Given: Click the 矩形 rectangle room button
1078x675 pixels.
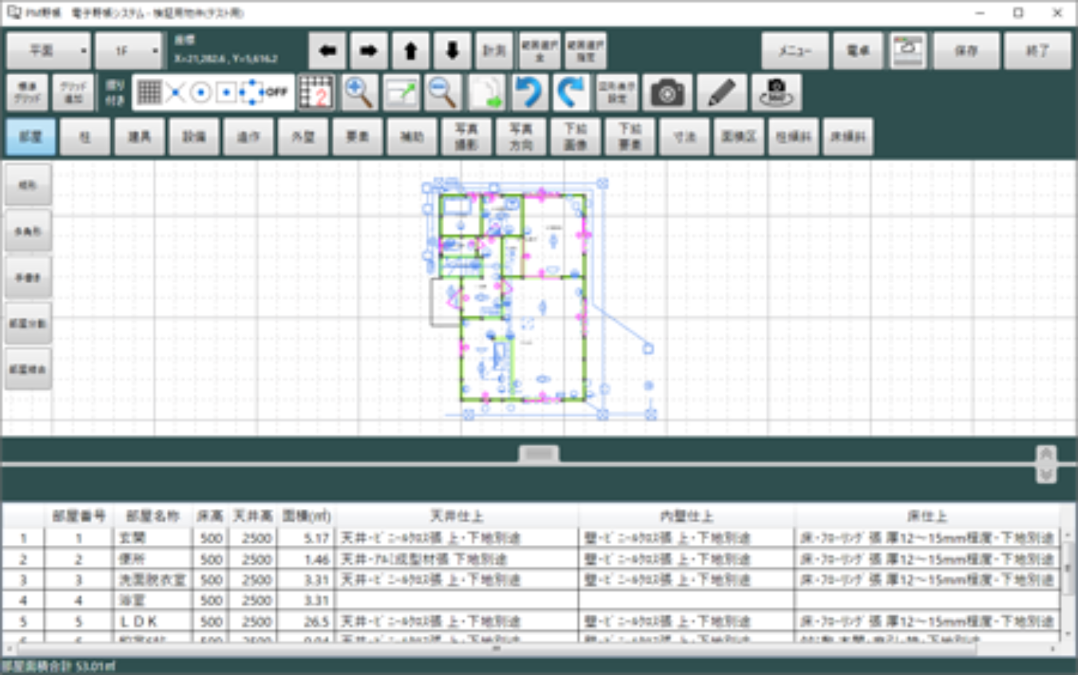Looking at the screenshot, I should point(28,185).
